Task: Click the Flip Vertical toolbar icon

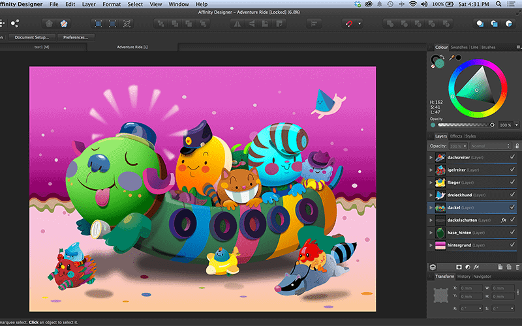Action: [x=251, y=23]
